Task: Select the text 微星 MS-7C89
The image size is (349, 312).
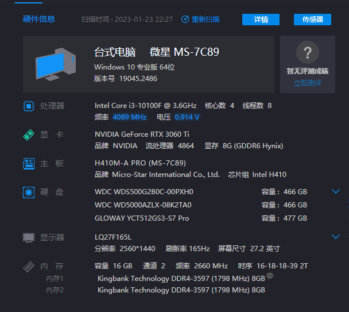Action: [x=184, y=52]
